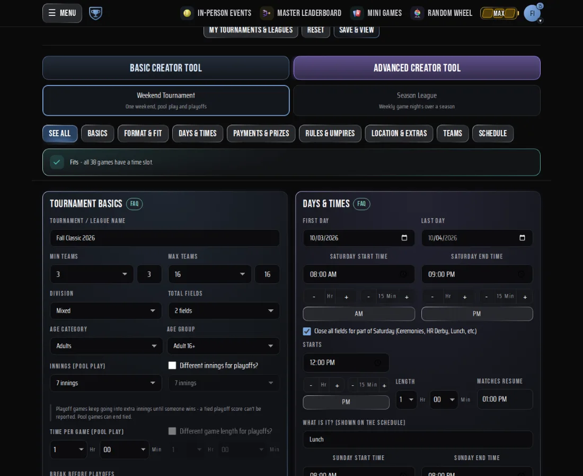This screenshot has height=476, width=583.
Task: Subtract 15 minutes from Saturday start time
Action: (368, 297)
